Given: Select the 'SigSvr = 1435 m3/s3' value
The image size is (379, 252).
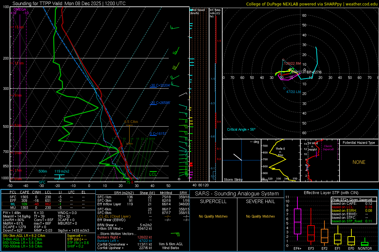Looking at the screenshot, I should tap(74, 230).
